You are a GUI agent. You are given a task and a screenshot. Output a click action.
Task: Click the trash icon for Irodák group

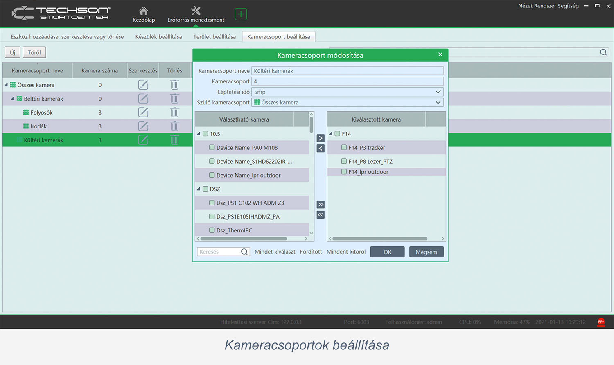175,126
